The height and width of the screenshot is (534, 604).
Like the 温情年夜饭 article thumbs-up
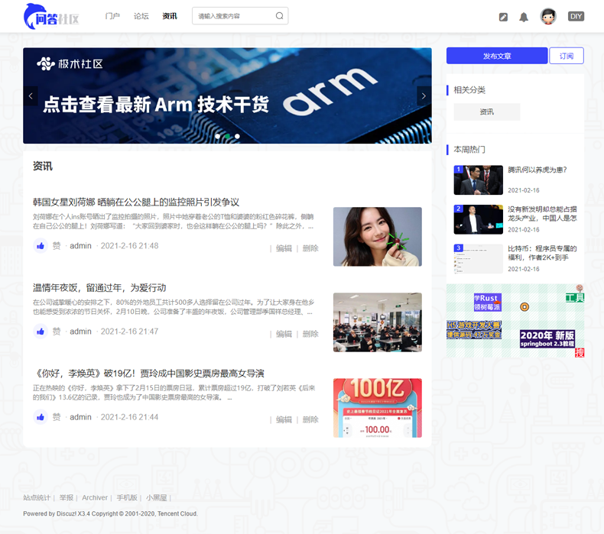[x=40, y=331]
